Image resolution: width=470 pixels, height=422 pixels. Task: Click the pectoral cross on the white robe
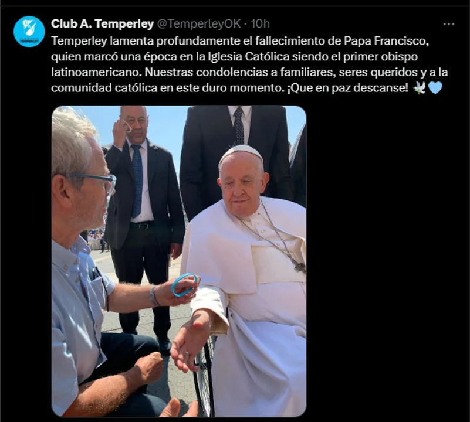click(300, 268)
